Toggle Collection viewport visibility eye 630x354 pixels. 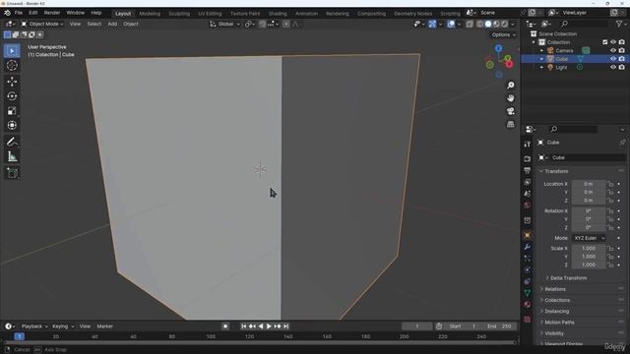pyautogui.click(x=613, y=42)
